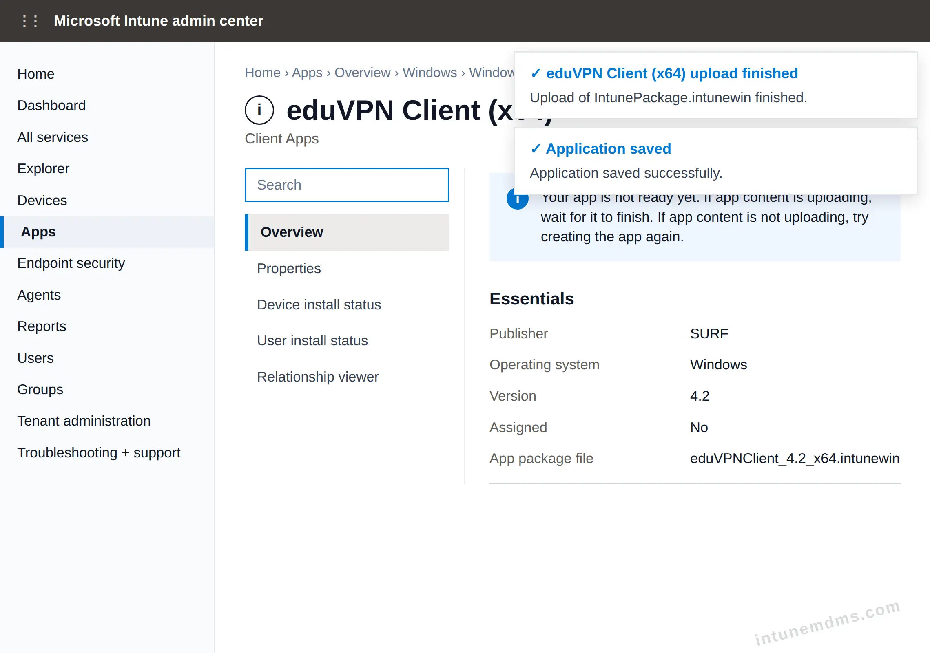
Task: Click the eduVPN Client info icon
Action: (x=259, y=110)
